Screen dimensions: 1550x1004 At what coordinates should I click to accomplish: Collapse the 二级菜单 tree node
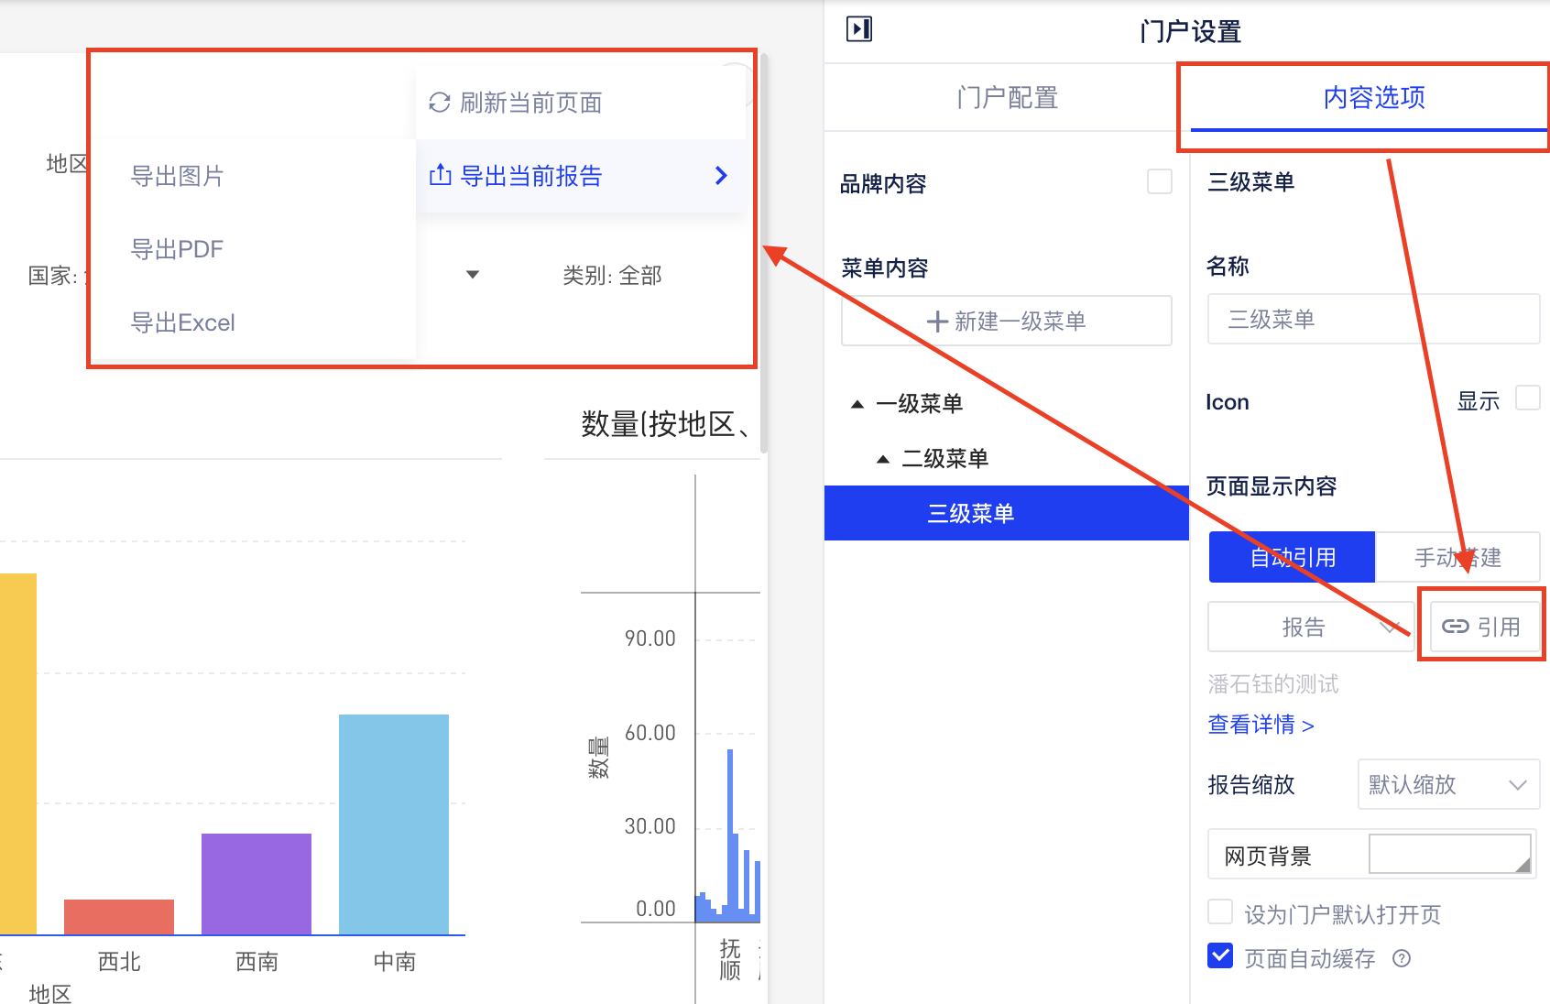tap(881, 458)
